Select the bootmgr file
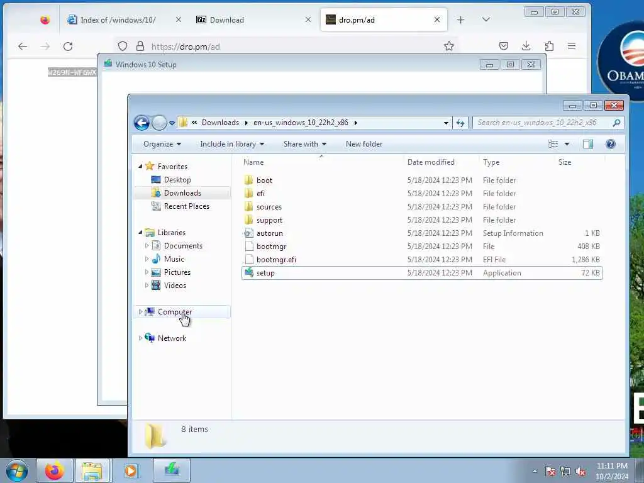The height and width of the screenshot is (483, 644). pyautogui.click(x=422, y=247)
